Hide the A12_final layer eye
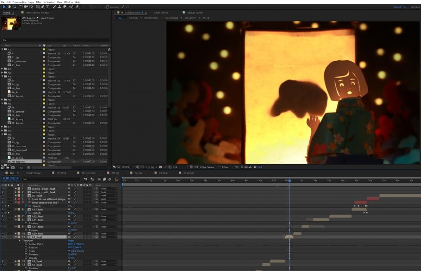Image resolution: width=421 pixels, height=271 pixels. (3, 217)
